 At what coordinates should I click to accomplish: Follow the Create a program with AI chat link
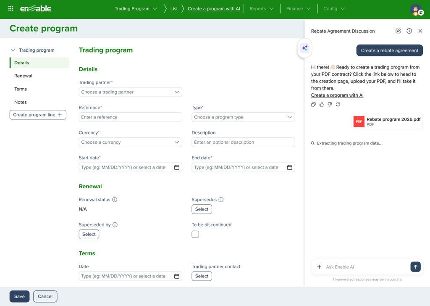[x=337, y=95]
